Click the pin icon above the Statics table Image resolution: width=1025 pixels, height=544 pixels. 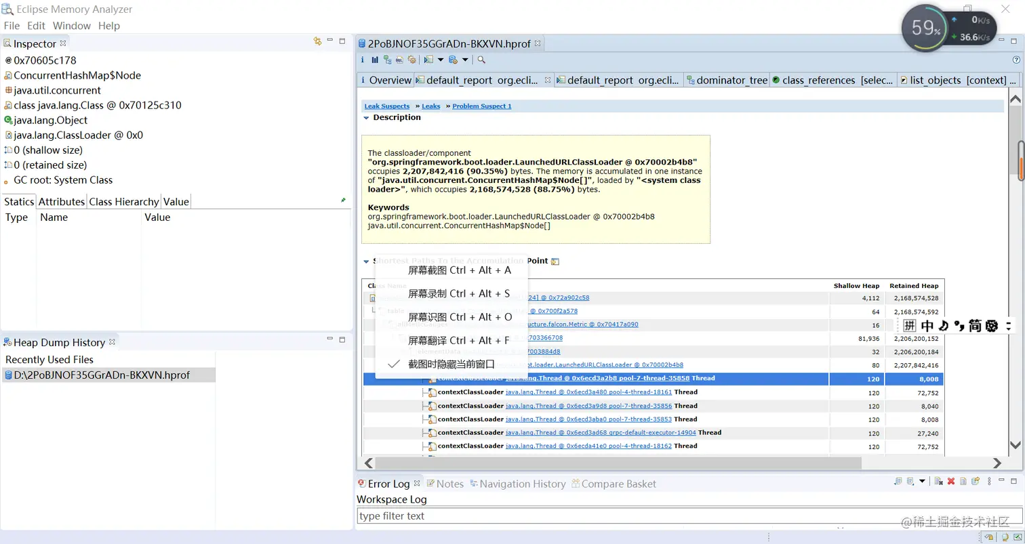coord(343,201)
